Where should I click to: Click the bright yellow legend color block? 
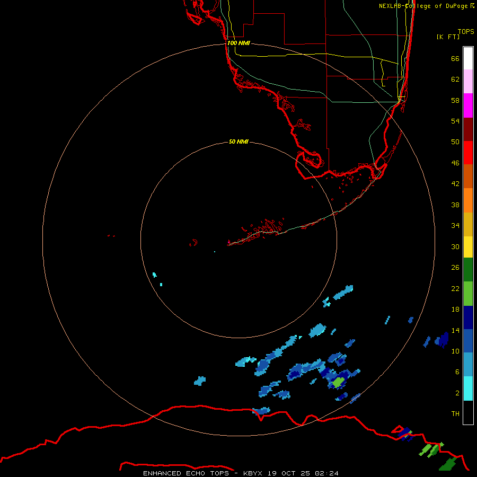[468, 247]
